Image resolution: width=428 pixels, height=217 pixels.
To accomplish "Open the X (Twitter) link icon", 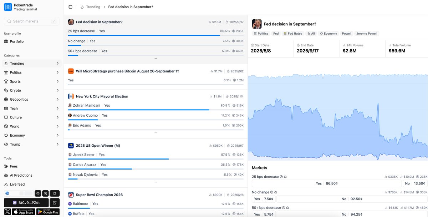I will pos(7,212).
